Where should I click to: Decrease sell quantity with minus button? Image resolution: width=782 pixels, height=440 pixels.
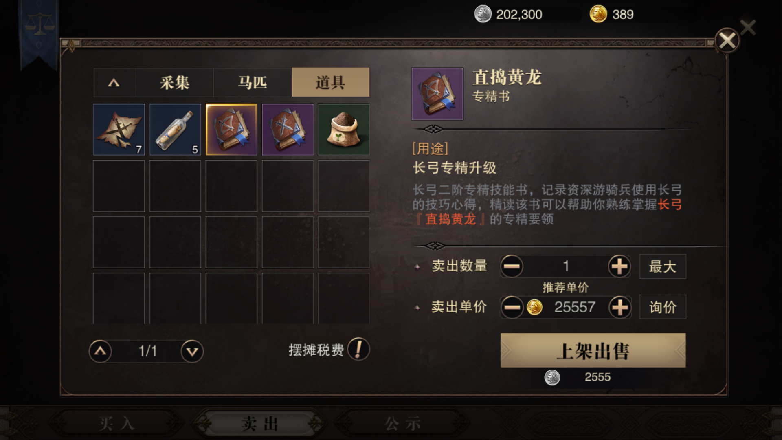coord(512,266)
